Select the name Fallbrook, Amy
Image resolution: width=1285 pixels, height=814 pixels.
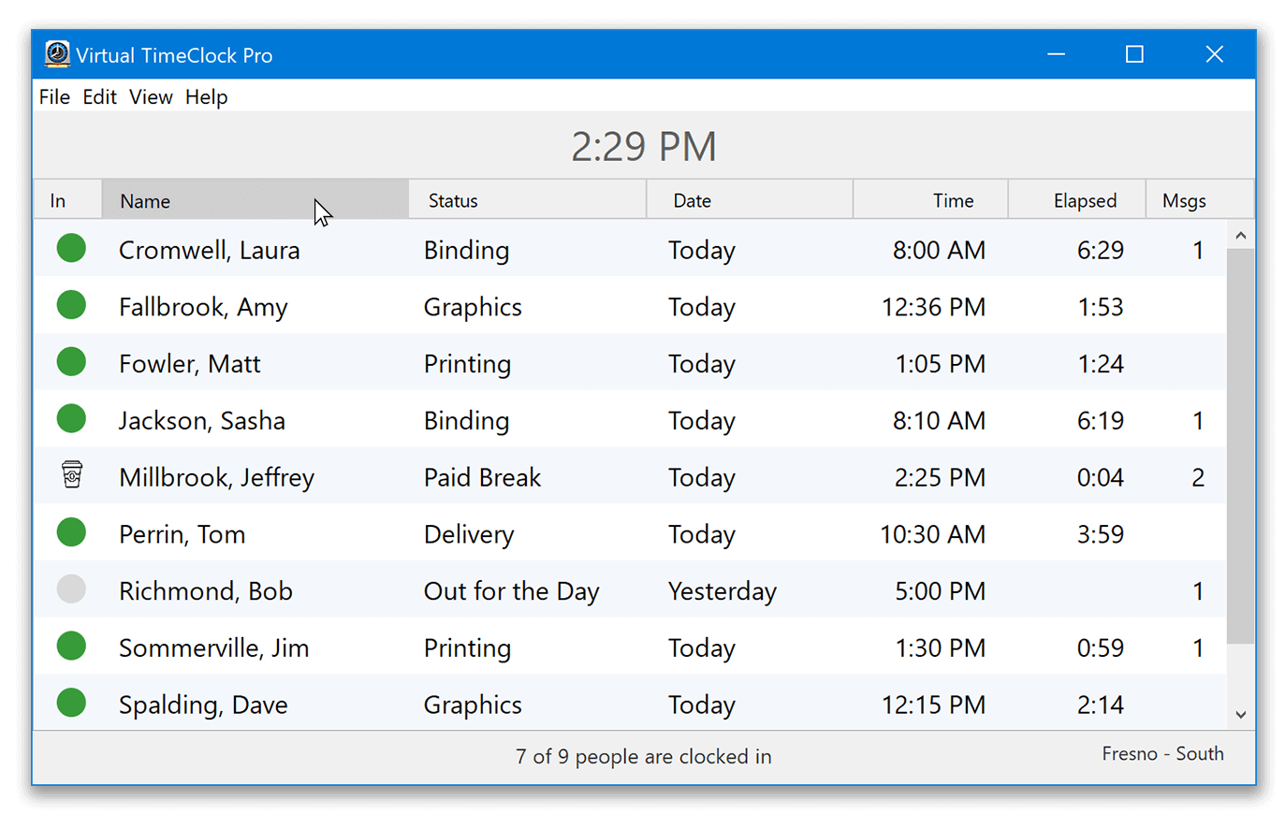coord(203,308)
